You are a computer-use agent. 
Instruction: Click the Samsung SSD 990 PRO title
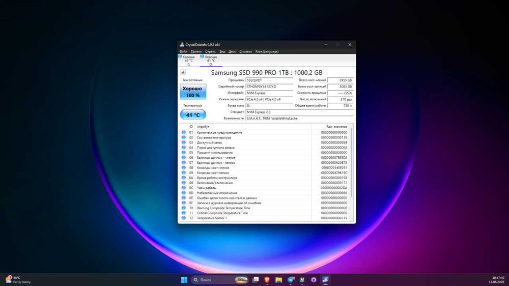[267, 73]
